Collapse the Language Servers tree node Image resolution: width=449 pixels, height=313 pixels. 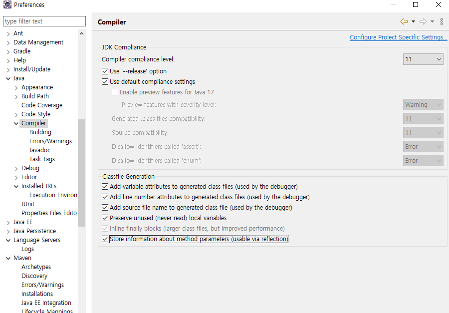tap(8, 240)
